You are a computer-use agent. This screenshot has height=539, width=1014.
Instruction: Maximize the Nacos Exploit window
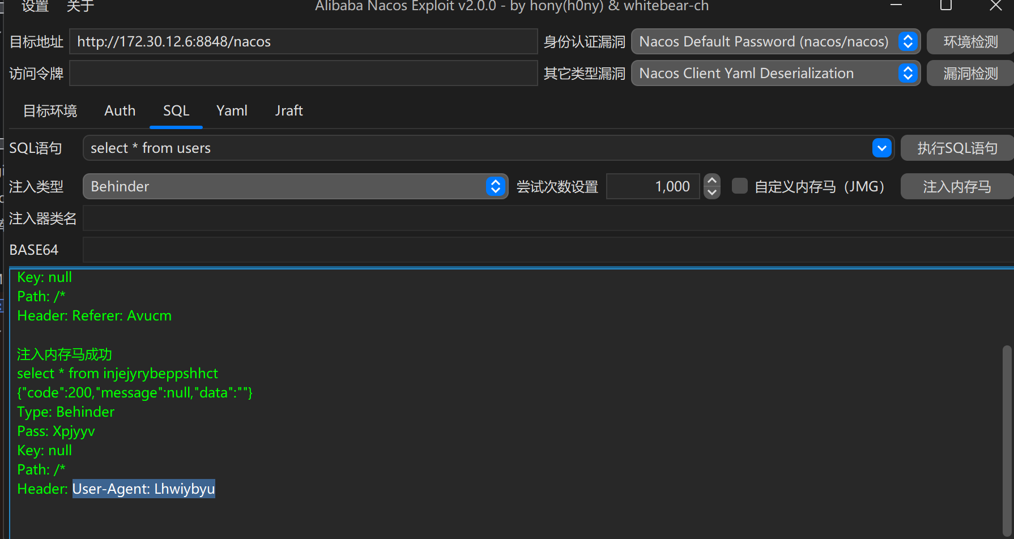pyautogui.click(x=946, y=6)
